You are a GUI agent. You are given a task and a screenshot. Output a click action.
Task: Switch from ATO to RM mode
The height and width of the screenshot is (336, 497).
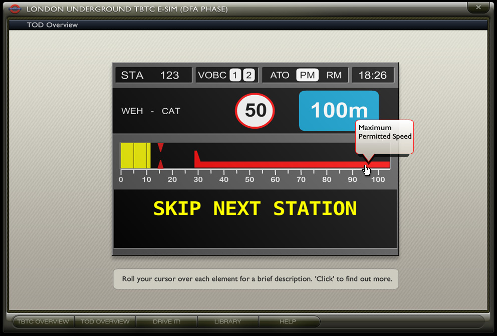(x=333, y=75)
